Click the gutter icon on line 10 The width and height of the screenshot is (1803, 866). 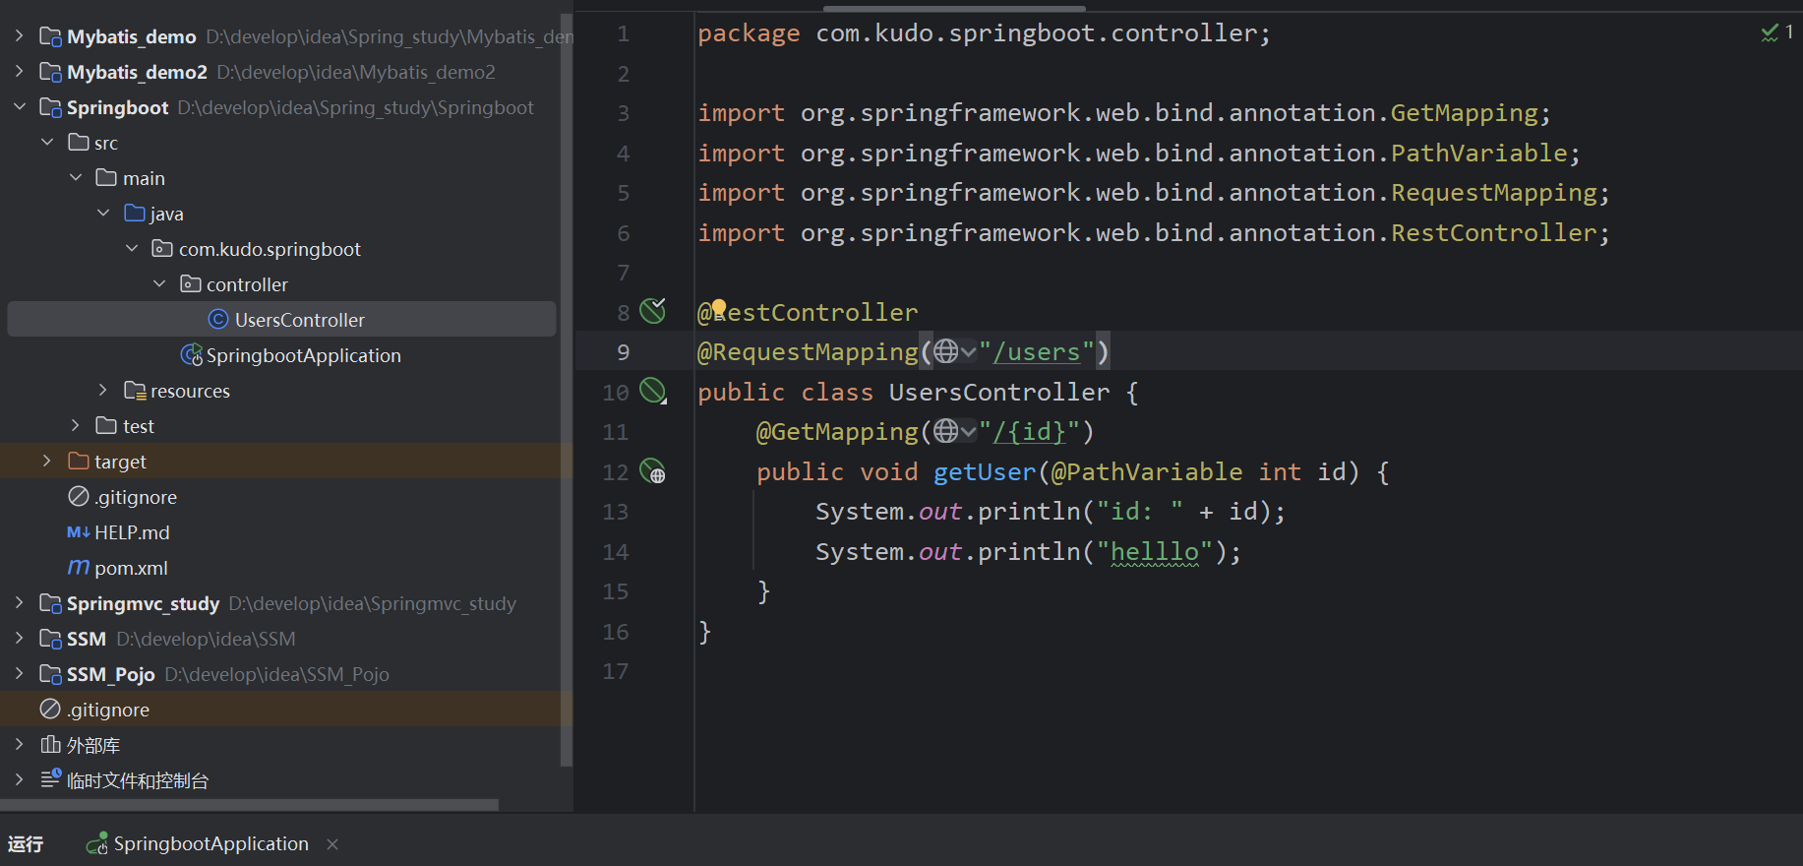click(x=653, y=391)
